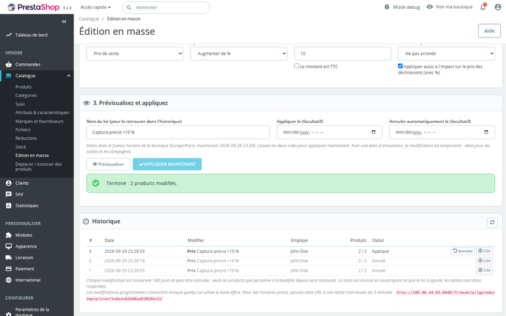Click Edition en masse sidebar item
The width and height of the screenshot is (506, 316).
coord(32,155)
